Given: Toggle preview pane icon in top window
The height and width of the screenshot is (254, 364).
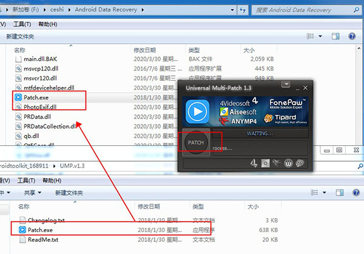Looking at the screenshot, I should click(x=335, y=36).
